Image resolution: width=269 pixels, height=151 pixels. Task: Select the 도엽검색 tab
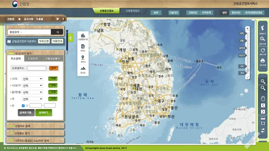click(x=33, y=58)
